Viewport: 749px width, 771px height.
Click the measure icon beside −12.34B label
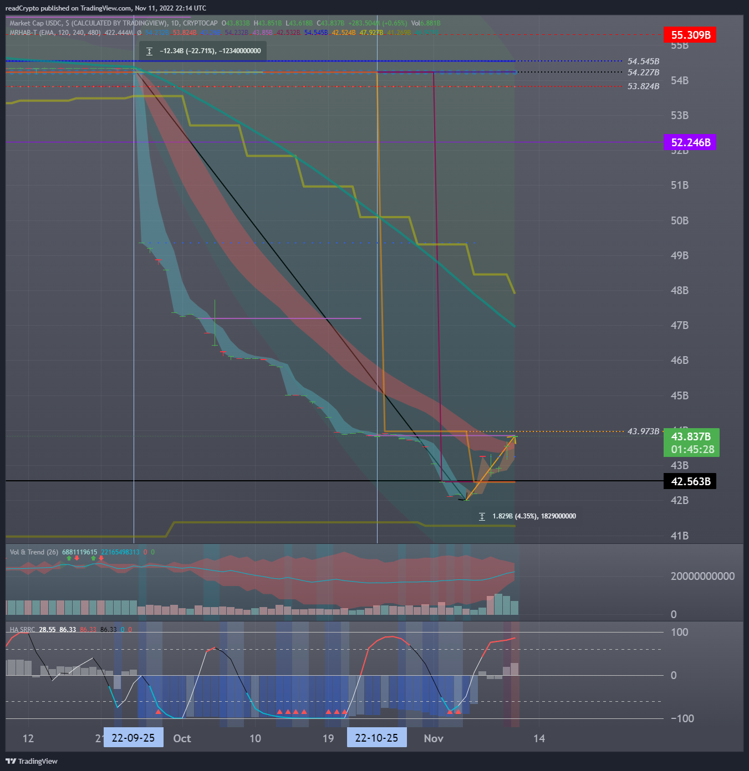point(149,51)
